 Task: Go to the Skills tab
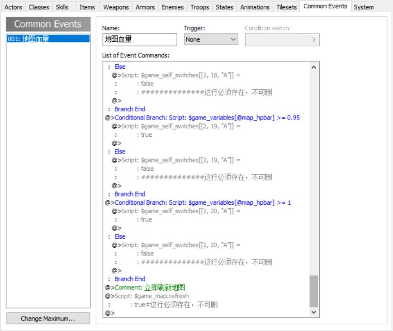[x=62, y=7]
